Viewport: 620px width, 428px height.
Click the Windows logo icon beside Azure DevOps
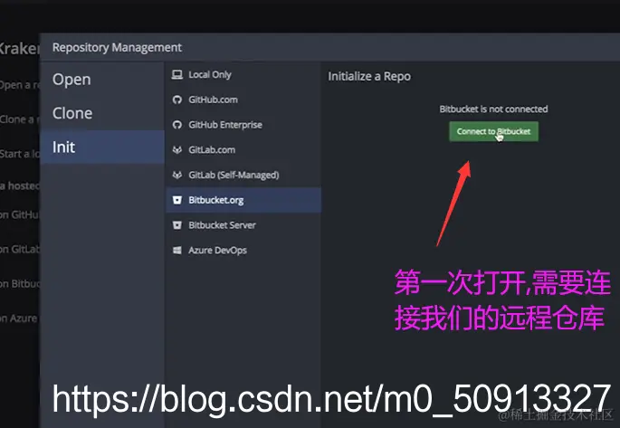[177, 251]
